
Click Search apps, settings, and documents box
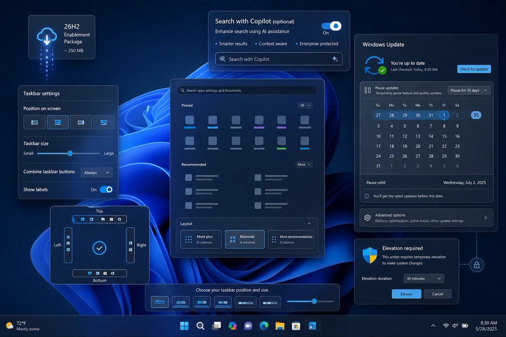click(x=247, y=90)
